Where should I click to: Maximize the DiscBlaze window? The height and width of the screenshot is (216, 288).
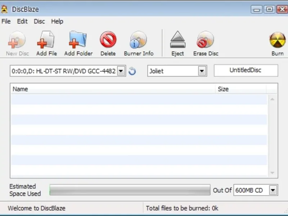tap(269, 9)
